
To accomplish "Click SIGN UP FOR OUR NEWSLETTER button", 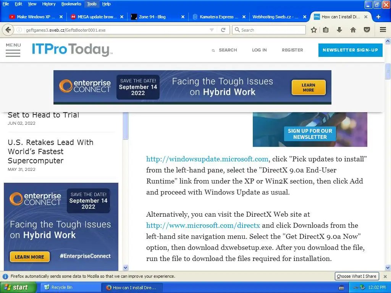I will pyautogui.click(x=310, y=134).
